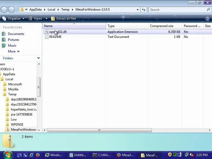This screenshot has width=212, height=159.
Task: Select AppData in folder tree
Action: coord(9,74)
